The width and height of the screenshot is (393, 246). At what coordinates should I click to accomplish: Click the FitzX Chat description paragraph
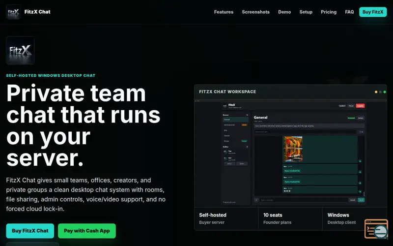(85, 194)
